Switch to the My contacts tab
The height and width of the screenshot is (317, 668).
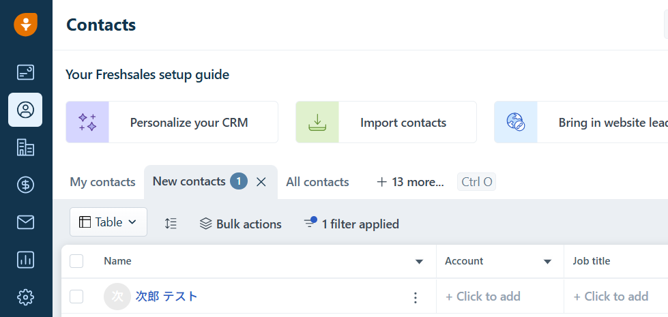click(102, 182)
